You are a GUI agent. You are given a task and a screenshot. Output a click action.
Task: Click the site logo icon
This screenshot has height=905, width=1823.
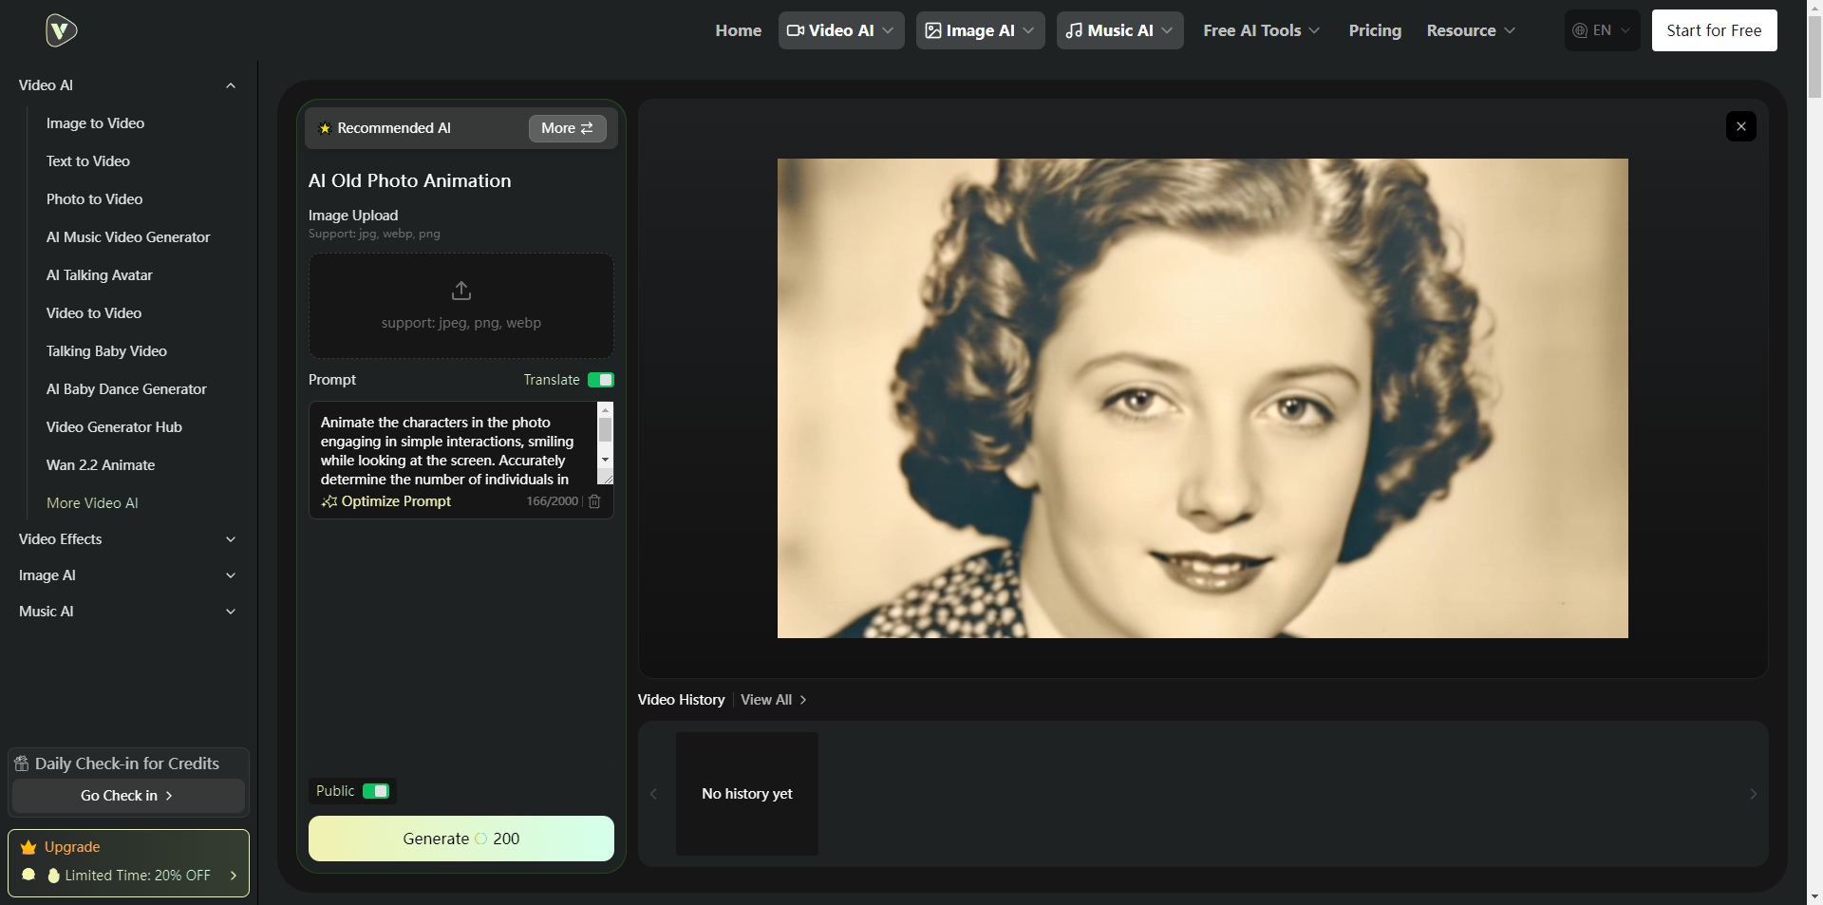click(x=61, y=30)
